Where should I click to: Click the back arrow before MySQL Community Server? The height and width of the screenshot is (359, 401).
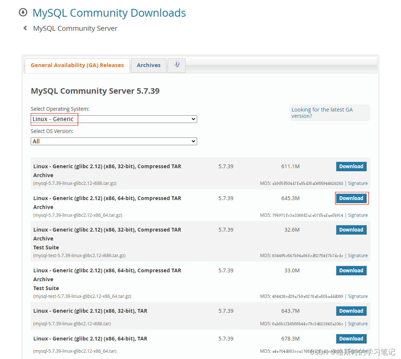[x=25, y=28]
